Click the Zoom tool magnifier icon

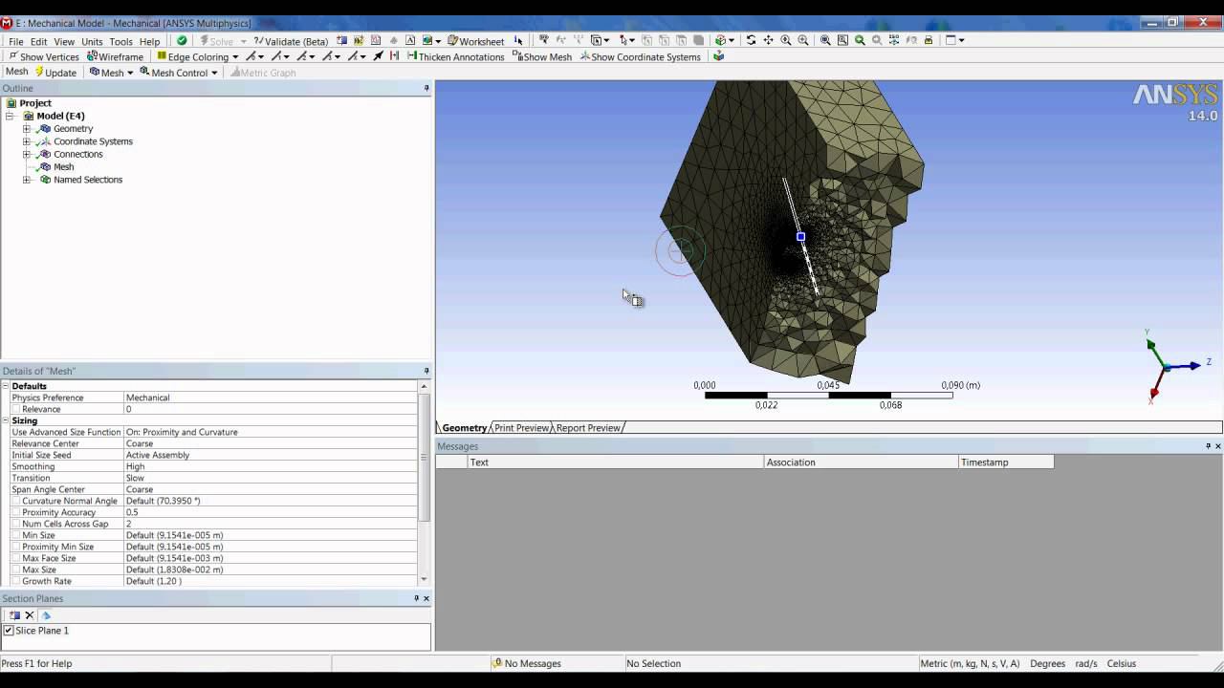point(785,40)
